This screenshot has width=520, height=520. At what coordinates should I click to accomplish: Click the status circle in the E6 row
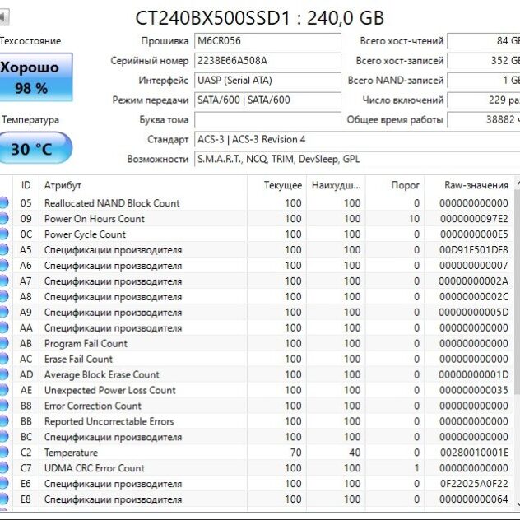3,483
